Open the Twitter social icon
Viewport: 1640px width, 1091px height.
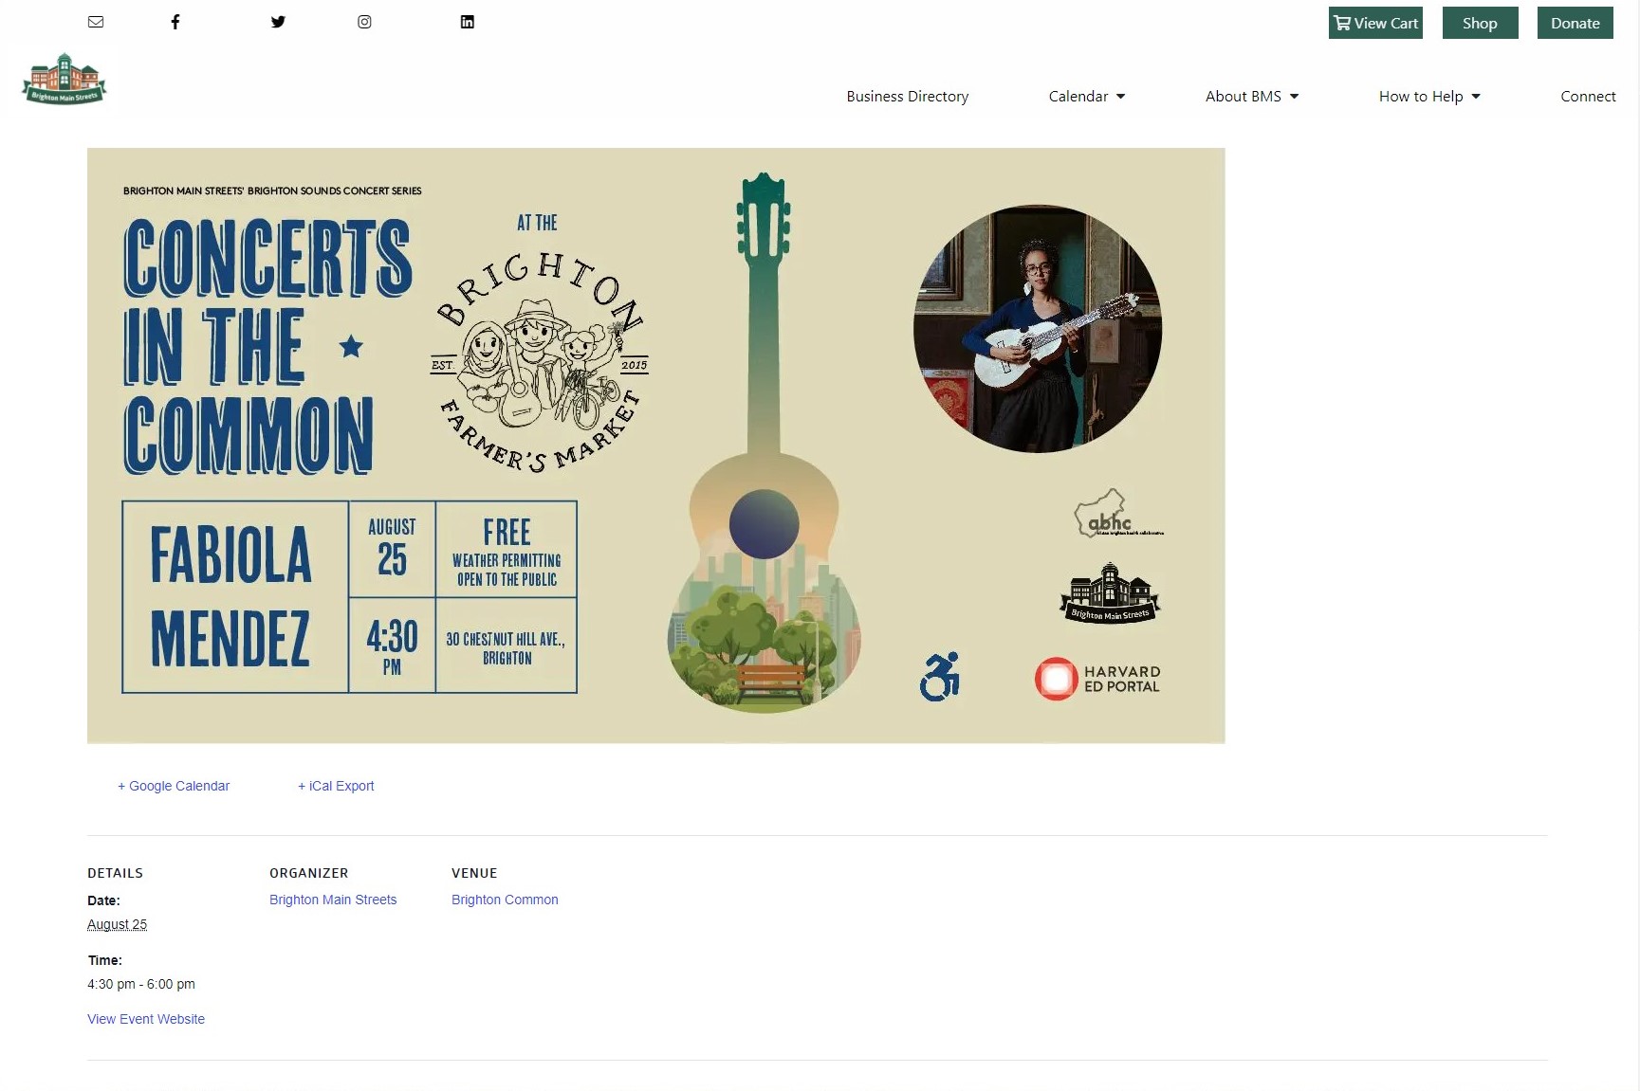pos(278,22)
